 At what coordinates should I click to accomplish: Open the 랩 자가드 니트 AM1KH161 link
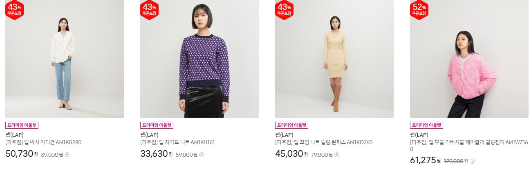tap(177, 143)
